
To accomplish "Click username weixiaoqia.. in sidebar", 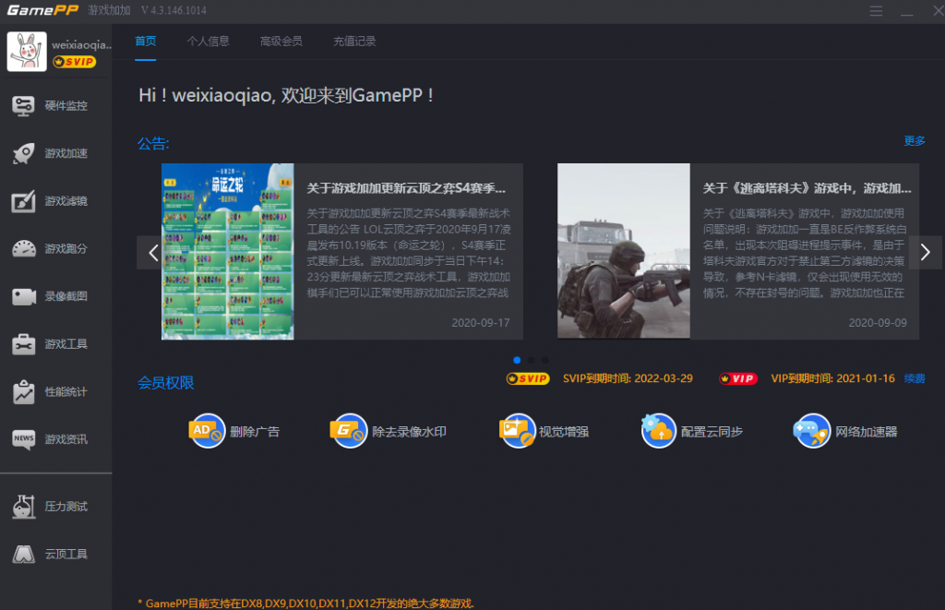I will coord(81,44).
